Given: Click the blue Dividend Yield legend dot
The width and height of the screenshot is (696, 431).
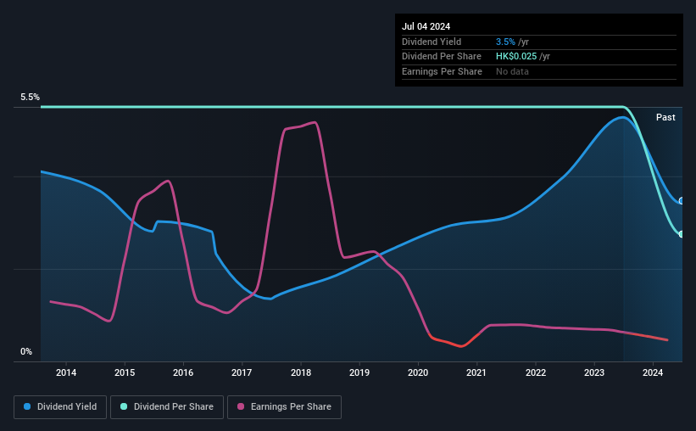Looking at the screenshot, I should pyautogui.click(x=27, y=406).
